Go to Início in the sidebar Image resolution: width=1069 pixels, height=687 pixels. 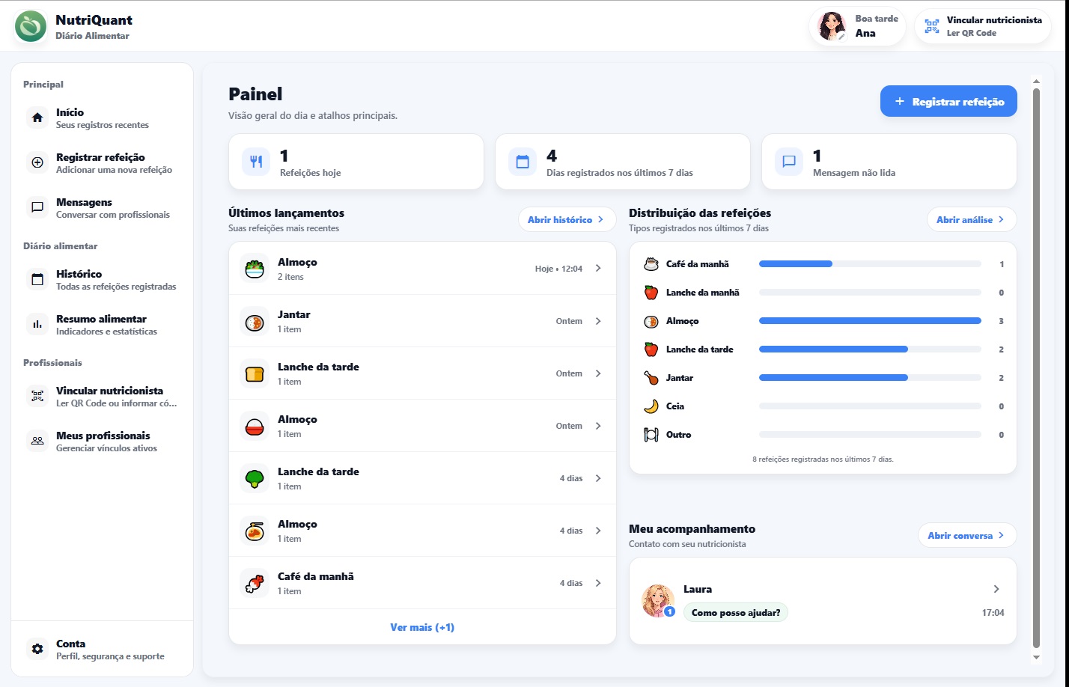point(102,118)
